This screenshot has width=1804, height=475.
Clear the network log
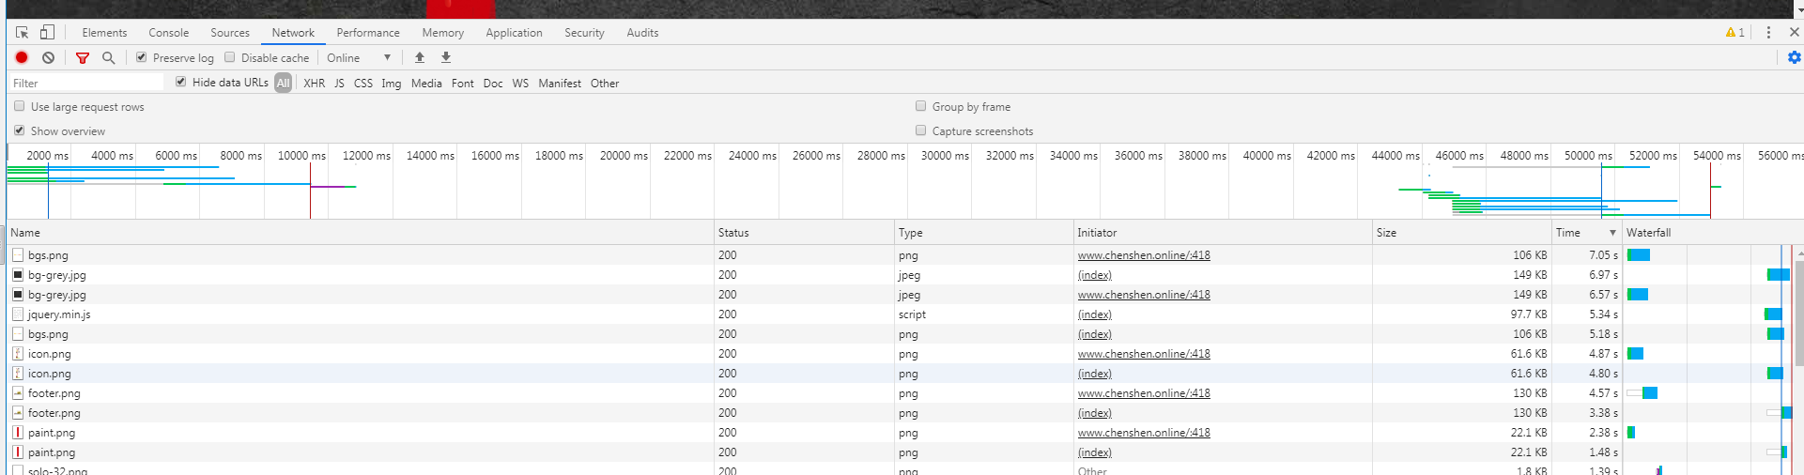tap(48, 57)
